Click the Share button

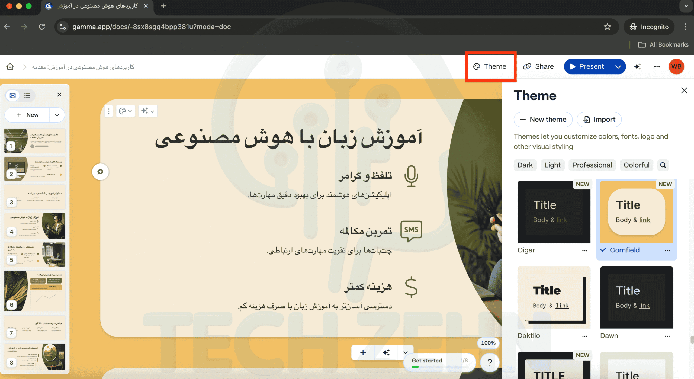(x=538, y=66)
